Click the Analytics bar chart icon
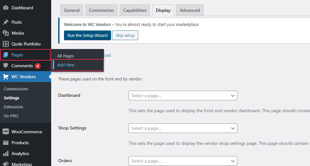 click(x=6, y=154)
